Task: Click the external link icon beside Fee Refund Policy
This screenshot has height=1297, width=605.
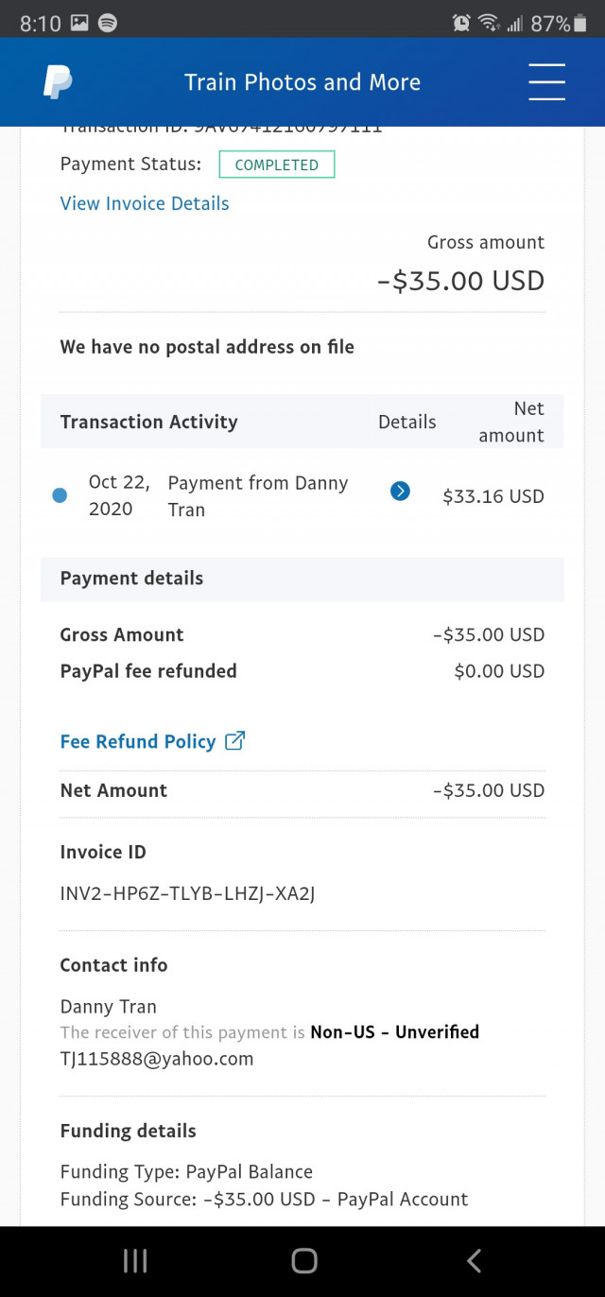Action: click(234, 741)
